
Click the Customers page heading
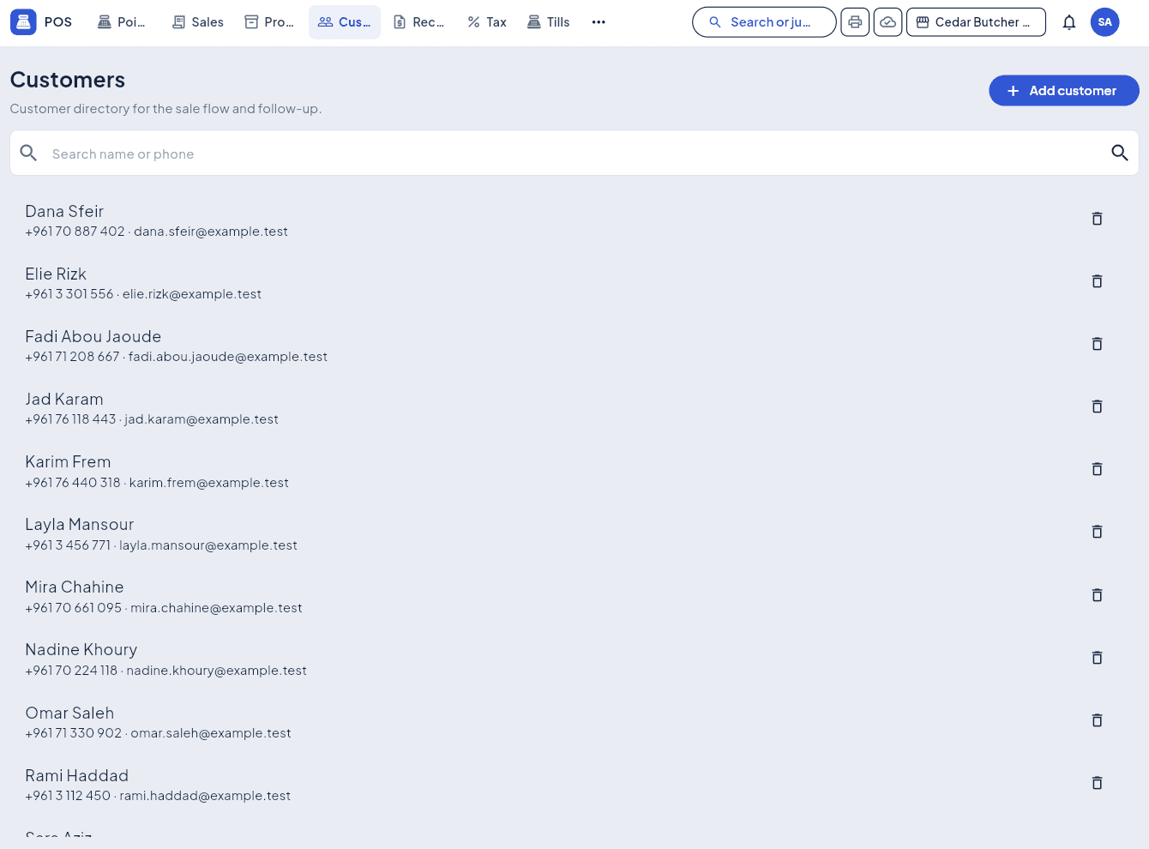pos(68,80)
